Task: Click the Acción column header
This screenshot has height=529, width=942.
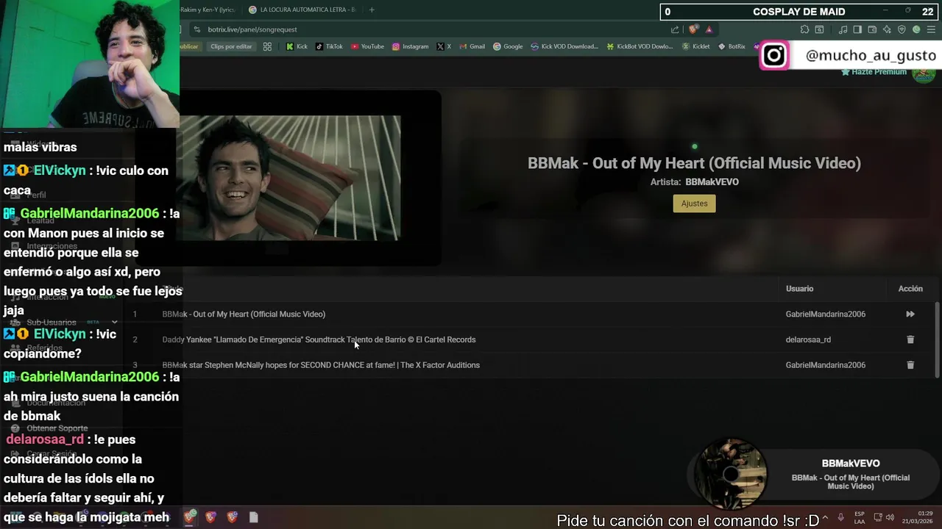Action: point(910,289)
